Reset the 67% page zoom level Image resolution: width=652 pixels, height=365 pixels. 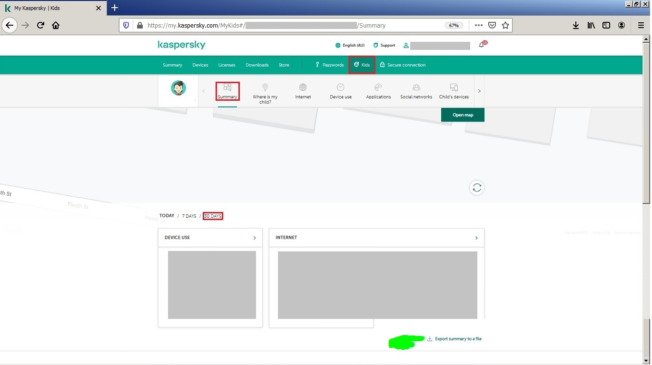pos(454,25)
